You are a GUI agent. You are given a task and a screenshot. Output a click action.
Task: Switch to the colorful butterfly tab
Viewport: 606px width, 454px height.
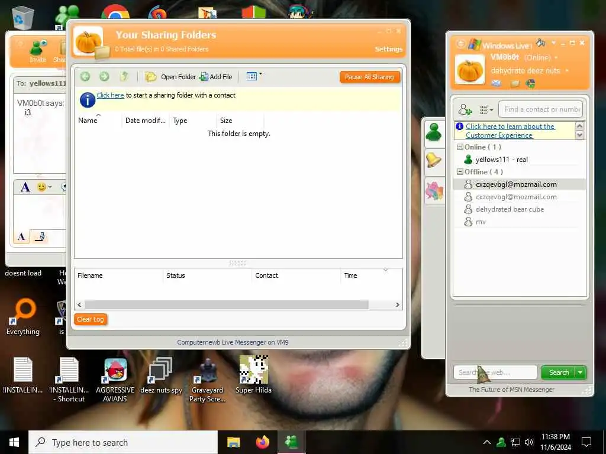tap(434, 191)
